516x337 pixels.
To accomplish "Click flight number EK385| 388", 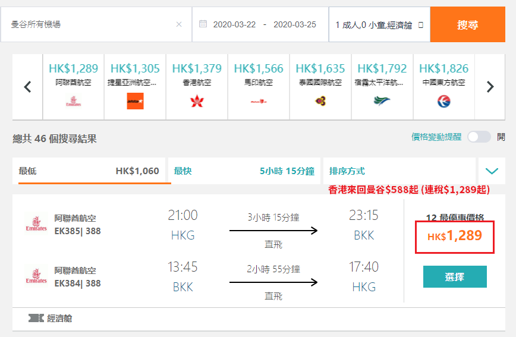I will click(x=78, y=231).
